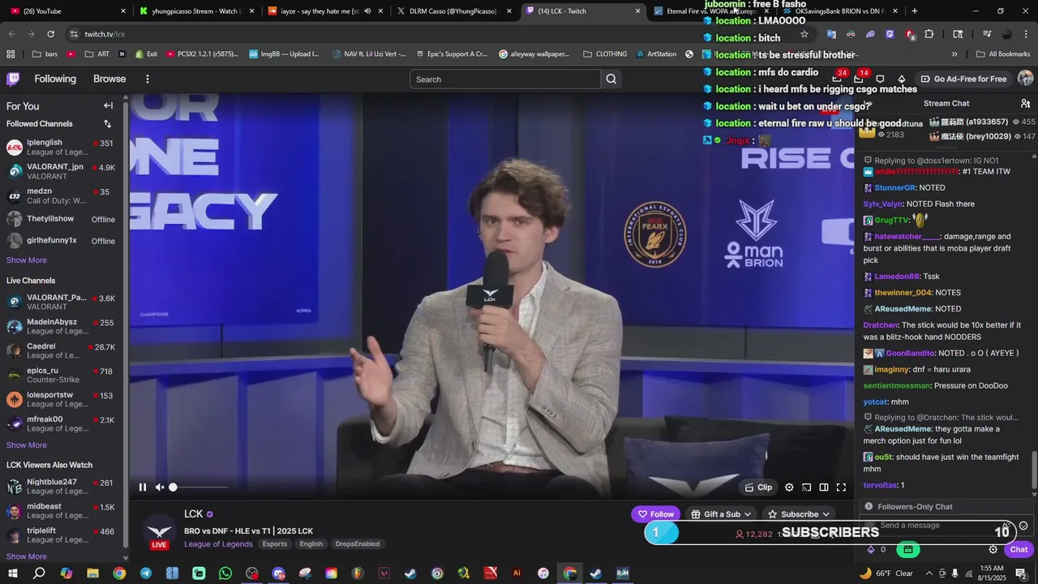Open the PCSX2 bookmark
This screenshot has height=584, width=1038.
click(x=202, y=54)
